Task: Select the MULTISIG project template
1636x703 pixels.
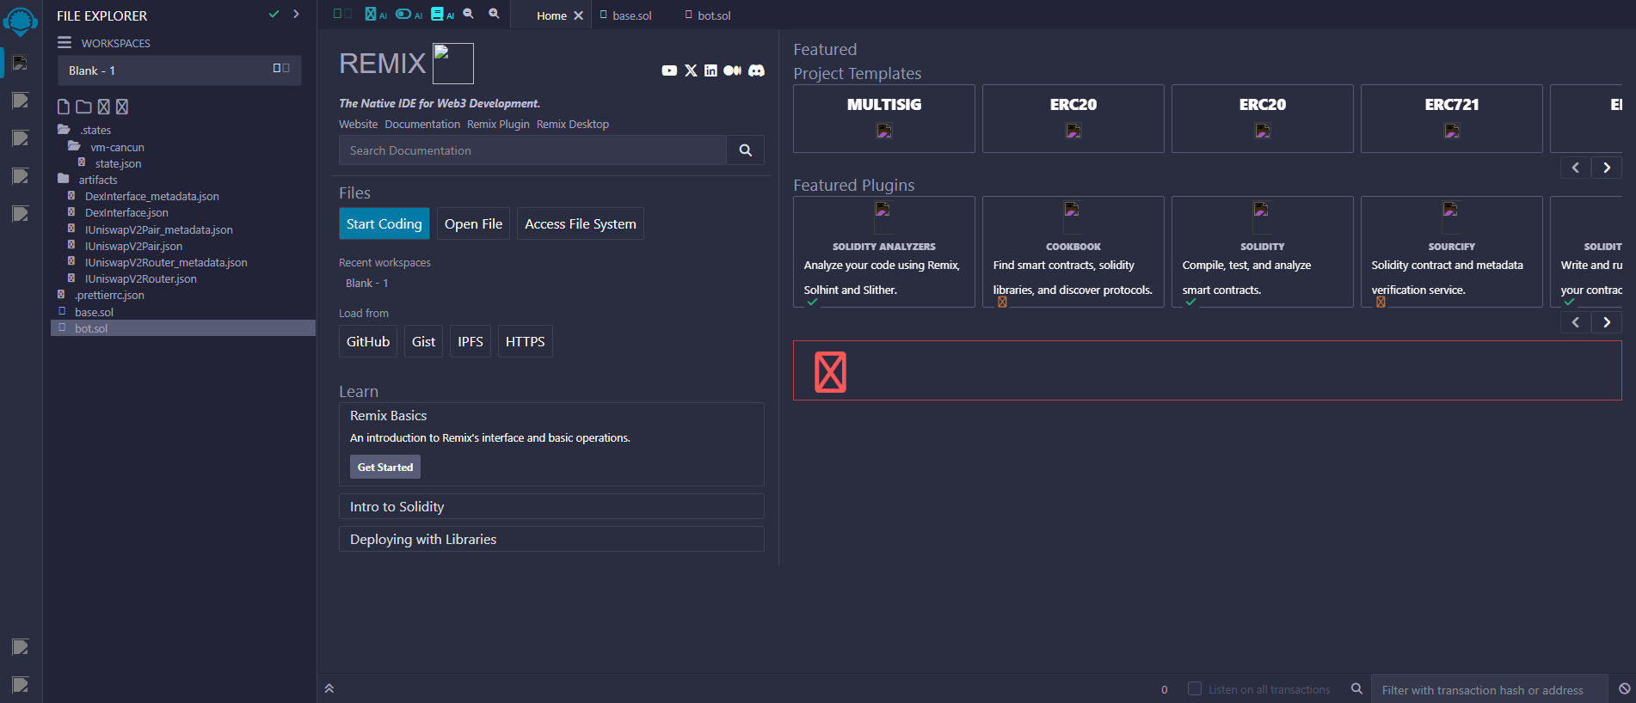Action: click(x=884, y=119)
